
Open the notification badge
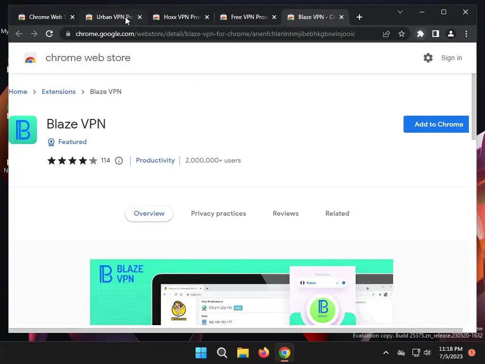[472, 353]
